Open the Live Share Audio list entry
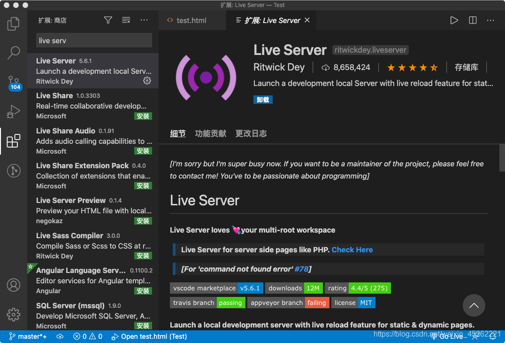The width and height of the screenshot is (505, 343). pos(93,141)
